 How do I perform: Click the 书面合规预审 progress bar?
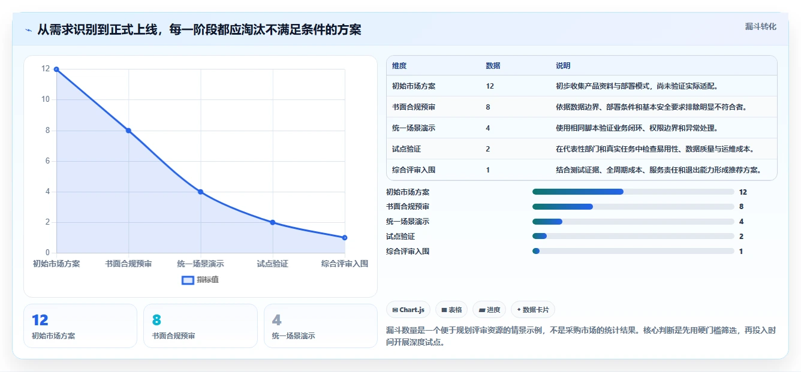633,207
